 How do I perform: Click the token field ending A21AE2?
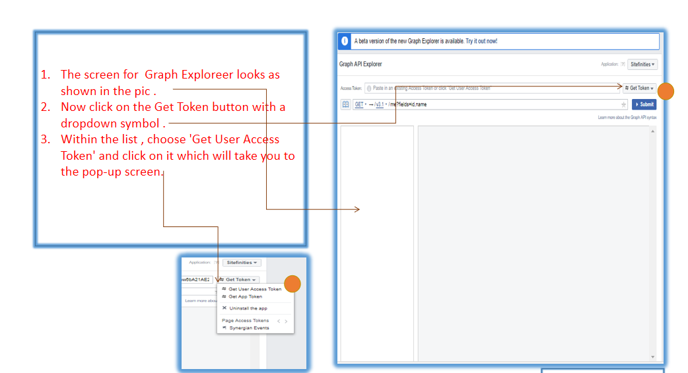pyautogui.click(x=197, y=279)
